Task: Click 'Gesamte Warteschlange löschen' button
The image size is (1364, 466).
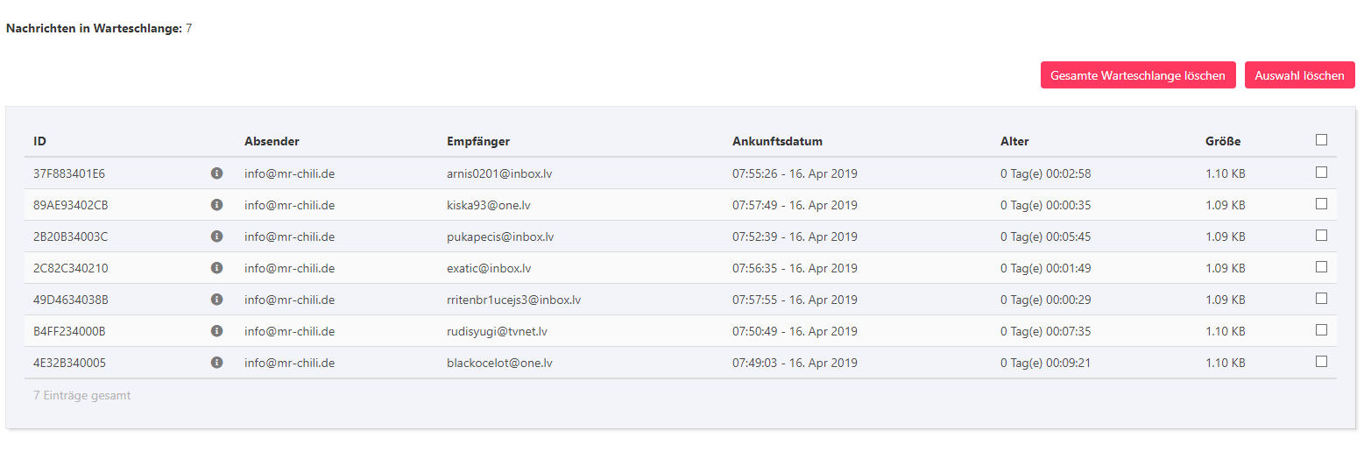Action: pyautogui.click(x=1137, y=75)
